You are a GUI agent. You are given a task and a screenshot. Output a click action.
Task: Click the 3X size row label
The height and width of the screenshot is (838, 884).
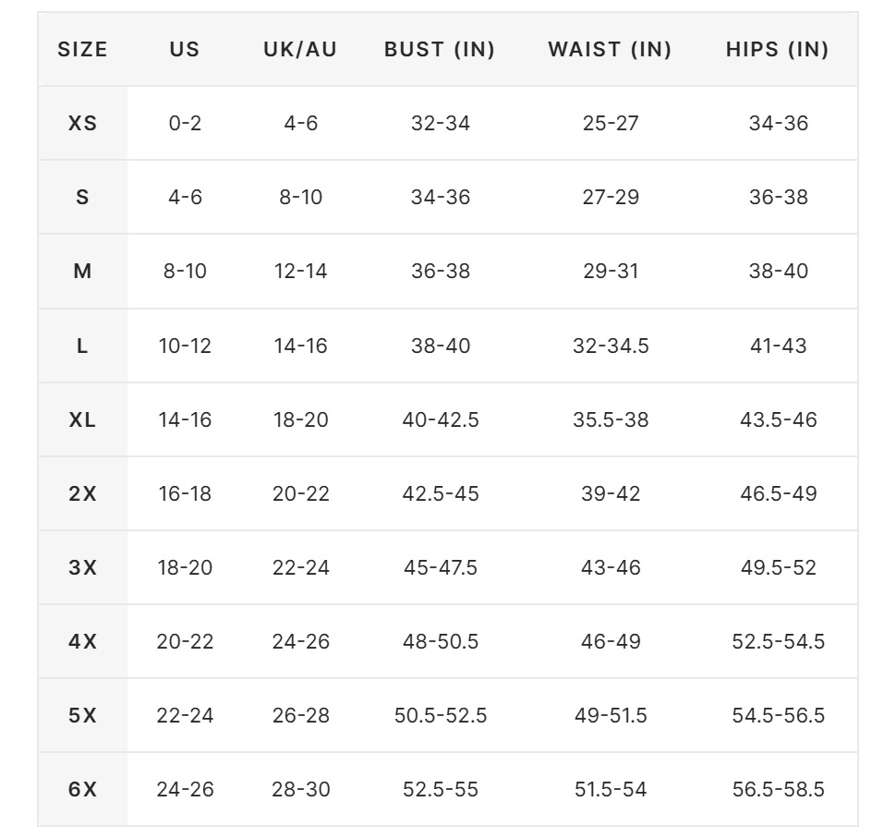(x=82, y=567)
